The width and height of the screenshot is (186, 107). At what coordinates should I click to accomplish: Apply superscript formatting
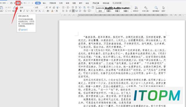click(36, 11)
